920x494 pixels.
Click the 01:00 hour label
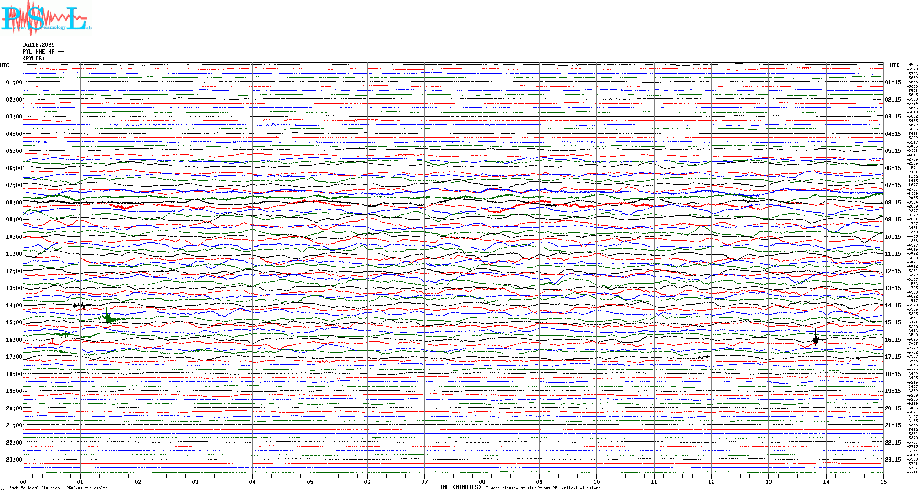(14, 82)
